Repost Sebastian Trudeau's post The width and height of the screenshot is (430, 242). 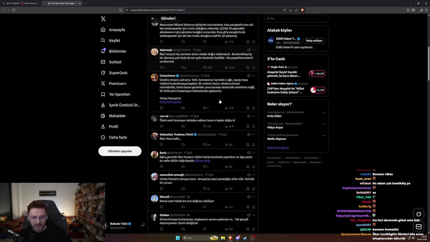(183, 145)
